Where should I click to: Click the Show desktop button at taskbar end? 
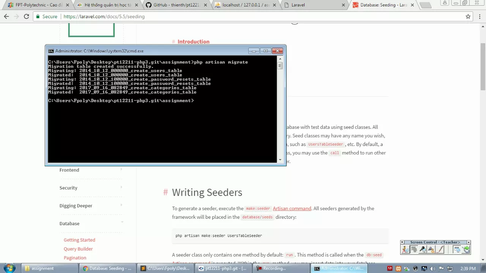[x=483, y=268]
